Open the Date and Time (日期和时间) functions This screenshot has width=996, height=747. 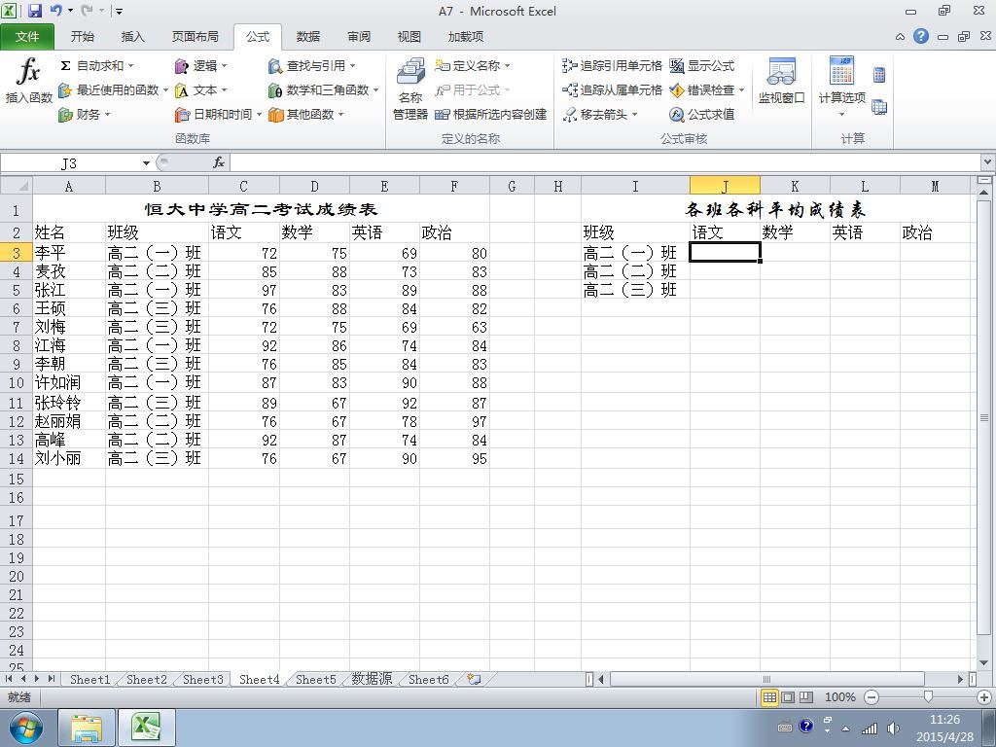[x=218, y=115]
